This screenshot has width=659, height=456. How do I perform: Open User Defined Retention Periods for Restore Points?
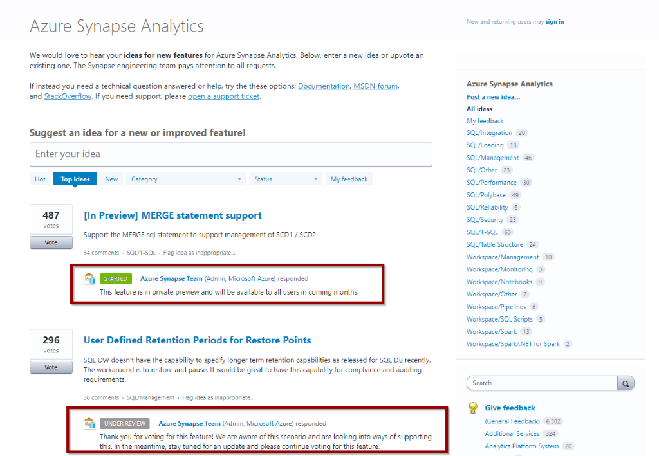[197, 340]
